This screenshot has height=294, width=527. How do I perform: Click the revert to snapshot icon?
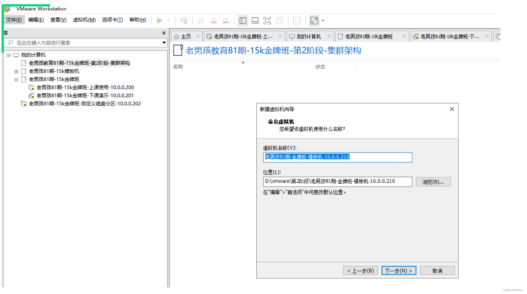pos(213,21)
